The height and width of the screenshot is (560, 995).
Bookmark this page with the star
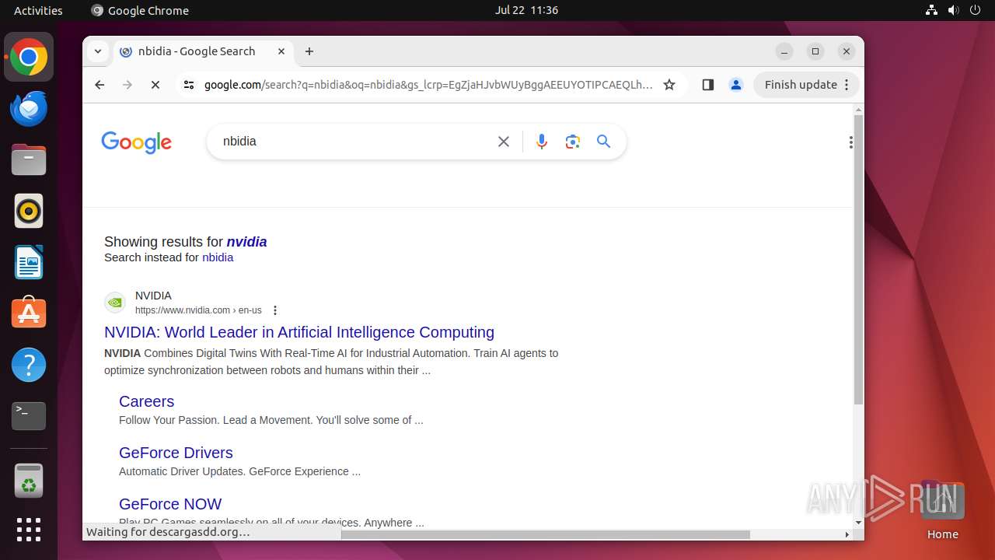[669, 85]
